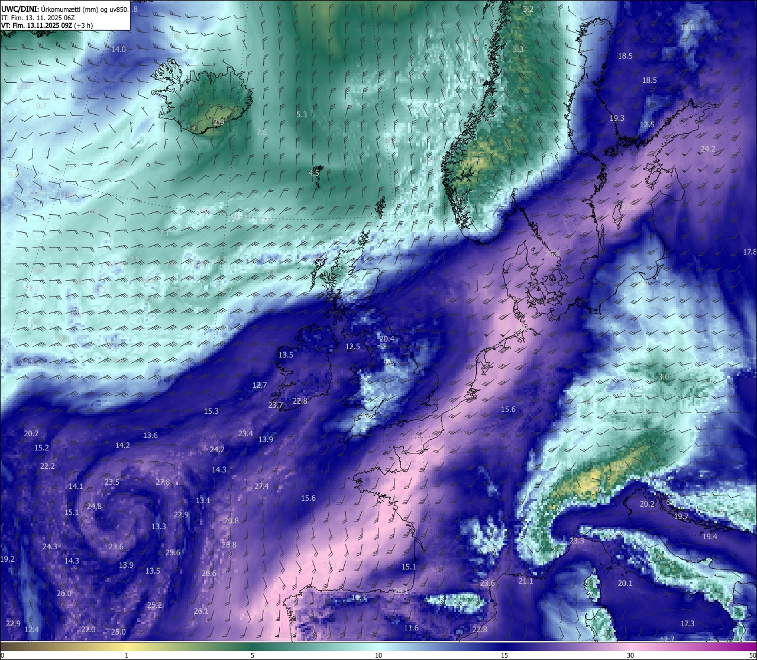Click the 7.1 value on the map
The image size is (757, 660).
point(164,234)
